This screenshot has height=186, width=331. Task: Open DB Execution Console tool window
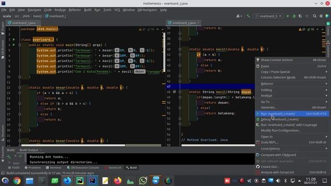pos(83,167)
